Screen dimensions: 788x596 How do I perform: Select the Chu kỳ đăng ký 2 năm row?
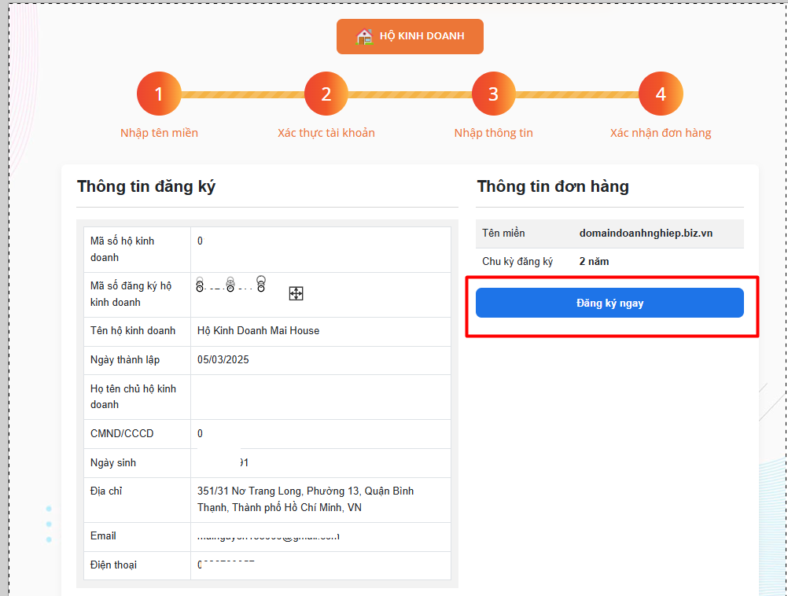coord(609,260)
